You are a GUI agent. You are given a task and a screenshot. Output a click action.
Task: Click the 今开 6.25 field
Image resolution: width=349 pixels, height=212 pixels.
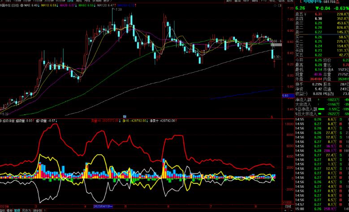click(x=309, y=60)
